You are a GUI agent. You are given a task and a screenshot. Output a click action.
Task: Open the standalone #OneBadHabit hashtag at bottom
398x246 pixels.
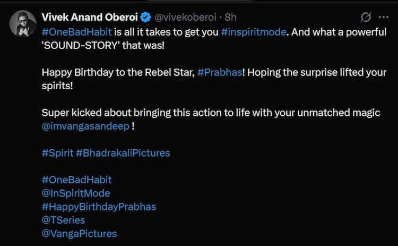pos(76,180)
